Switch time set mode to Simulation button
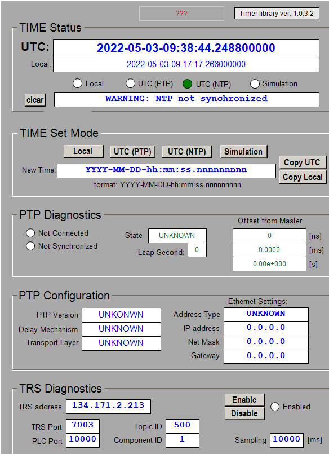The height and width of the screenshot is (454, 329). 243,152
